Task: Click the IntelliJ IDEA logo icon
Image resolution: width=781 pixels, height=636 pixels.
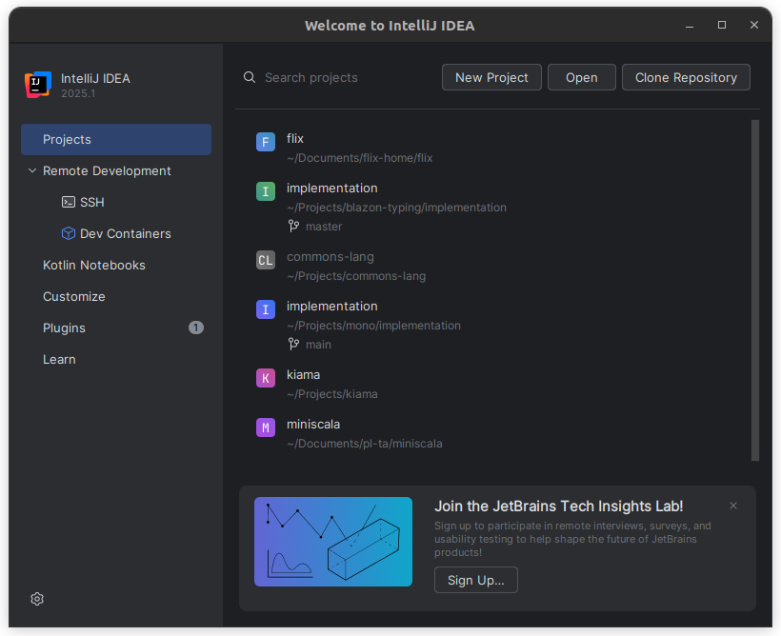Action: [38, 85]
